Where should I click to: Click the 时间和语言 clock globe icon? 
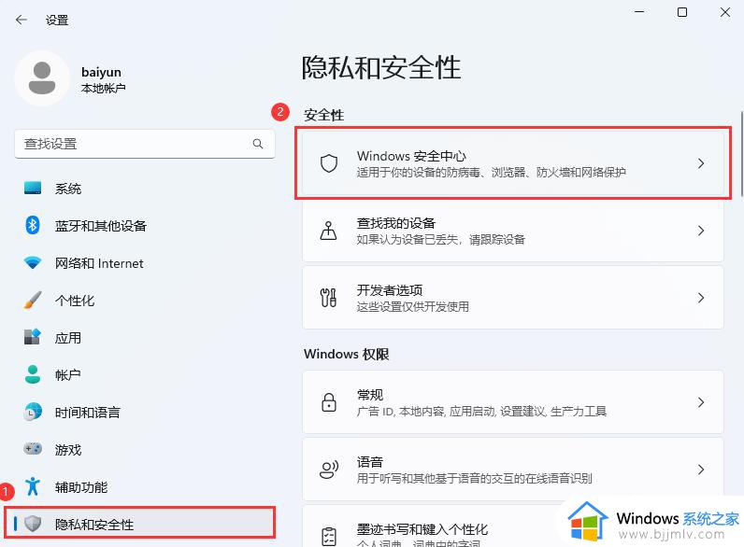click(x=33, y=412)
